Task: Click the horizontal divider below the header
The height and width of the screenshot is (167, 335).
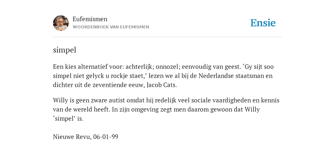Action: coord(167,37)
